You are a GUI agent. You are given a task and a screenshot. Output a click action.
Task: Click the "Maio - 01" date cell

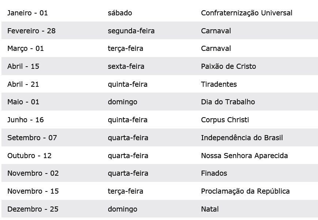[x=23, y=102]
